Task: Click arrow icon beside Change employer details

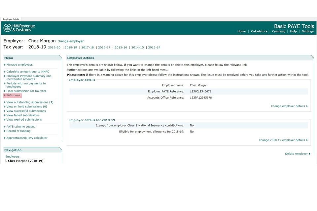Action: 307,106
